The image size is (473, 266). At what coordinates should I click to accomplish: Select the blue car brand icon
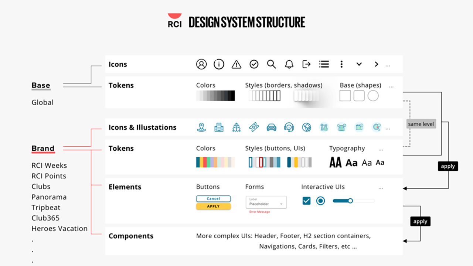coord(271,127)
